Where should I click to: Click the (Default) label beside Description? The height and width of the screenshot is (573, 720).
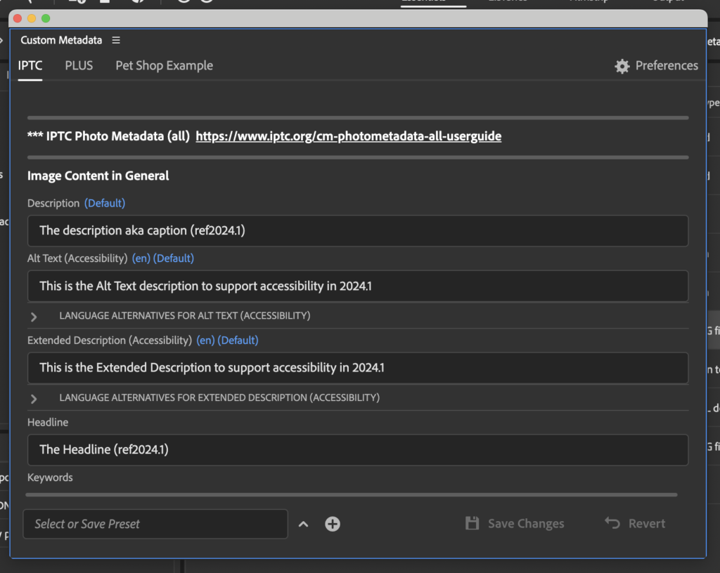click(x=105, y=203)
